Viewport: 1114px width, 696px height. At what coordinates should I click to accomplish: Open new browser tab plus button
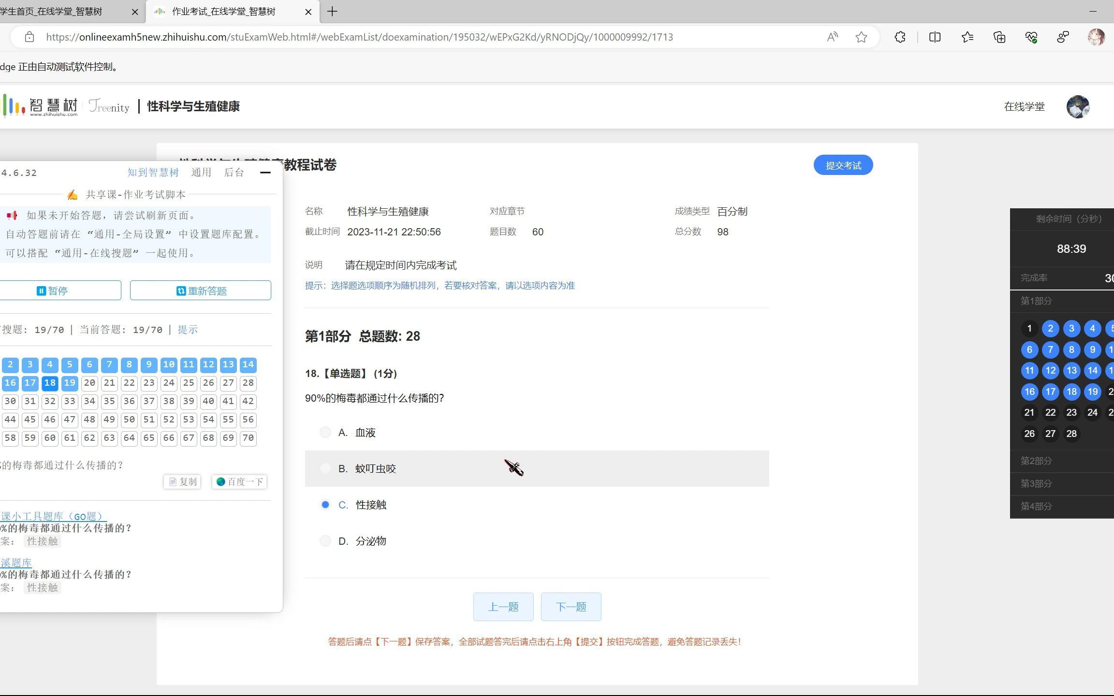click(332, 12)
